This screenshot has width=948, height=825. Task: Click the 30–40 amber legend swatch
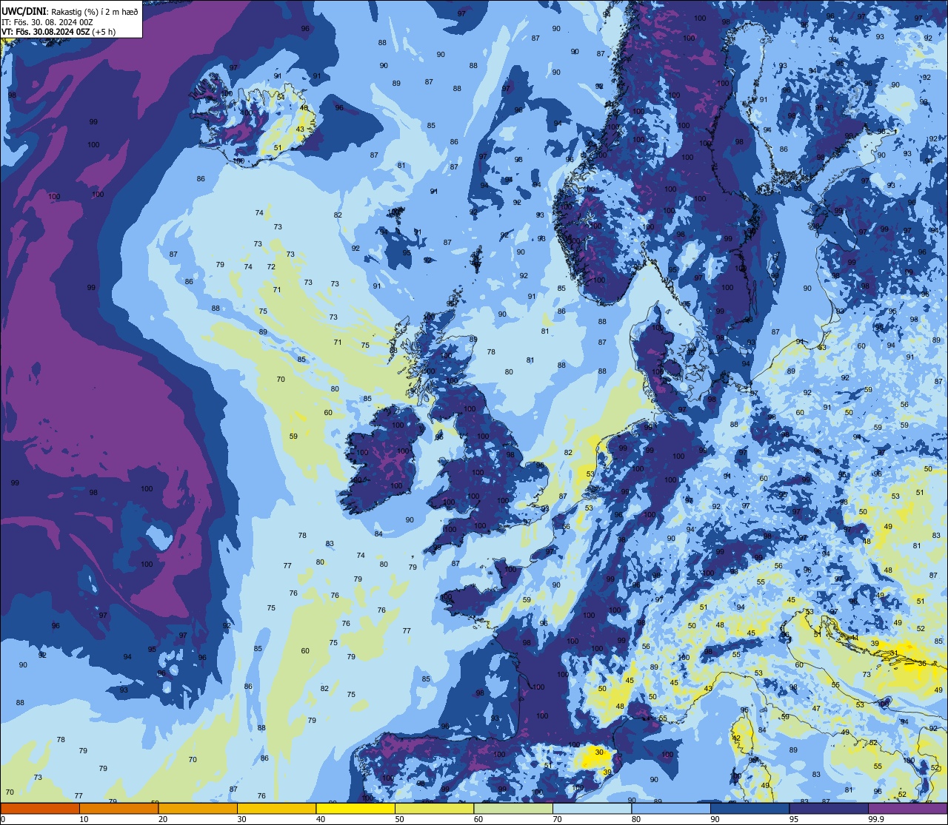pyautogui.click(x=276, y=808)
